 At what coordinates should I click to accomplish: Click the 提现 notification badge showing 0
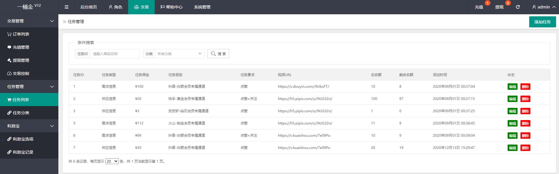pyautogui.click(x=508, y=3)
